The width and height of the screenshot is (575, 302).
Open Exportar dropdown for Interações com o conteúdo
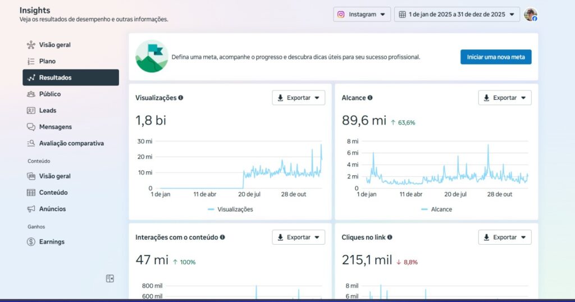(x=298, y=237)
